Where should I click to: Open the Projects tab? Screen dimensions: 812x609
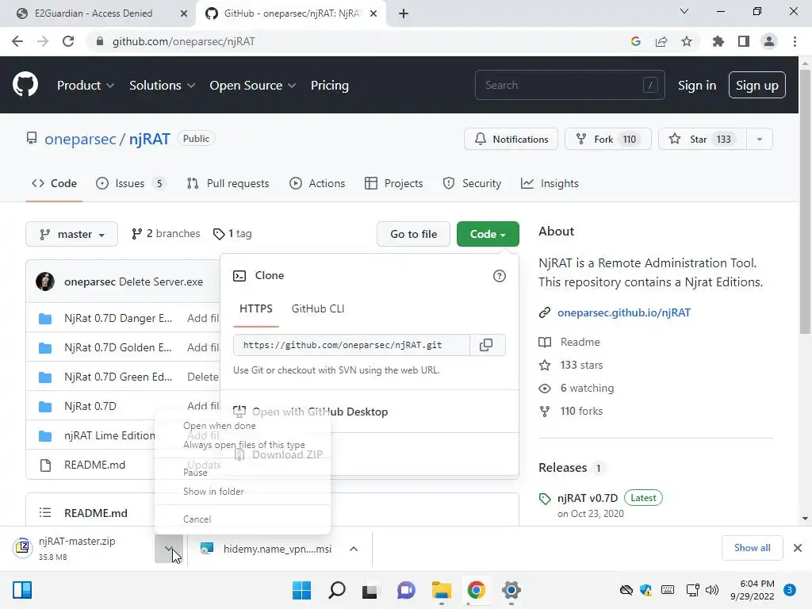pyautogui.click(x=393, y=183)
